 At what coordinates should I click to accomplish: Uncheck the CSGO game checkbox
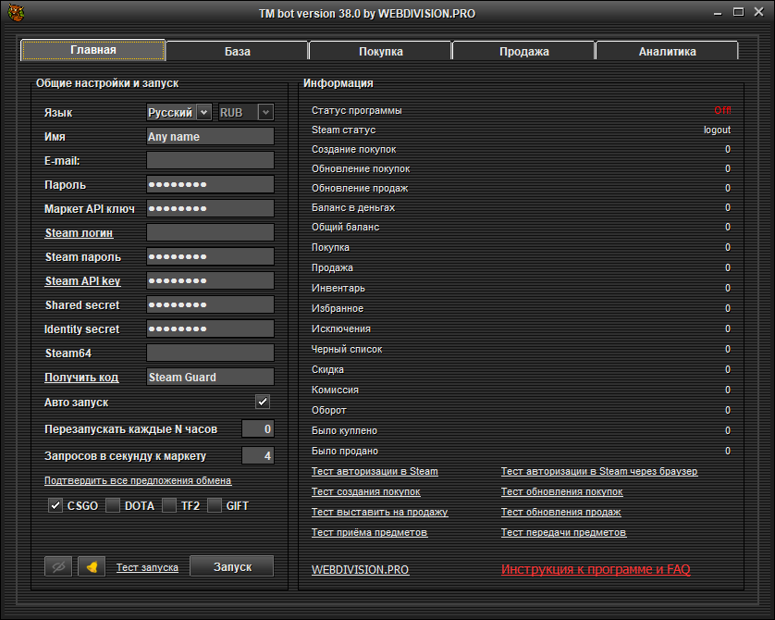tap(55, 505)
